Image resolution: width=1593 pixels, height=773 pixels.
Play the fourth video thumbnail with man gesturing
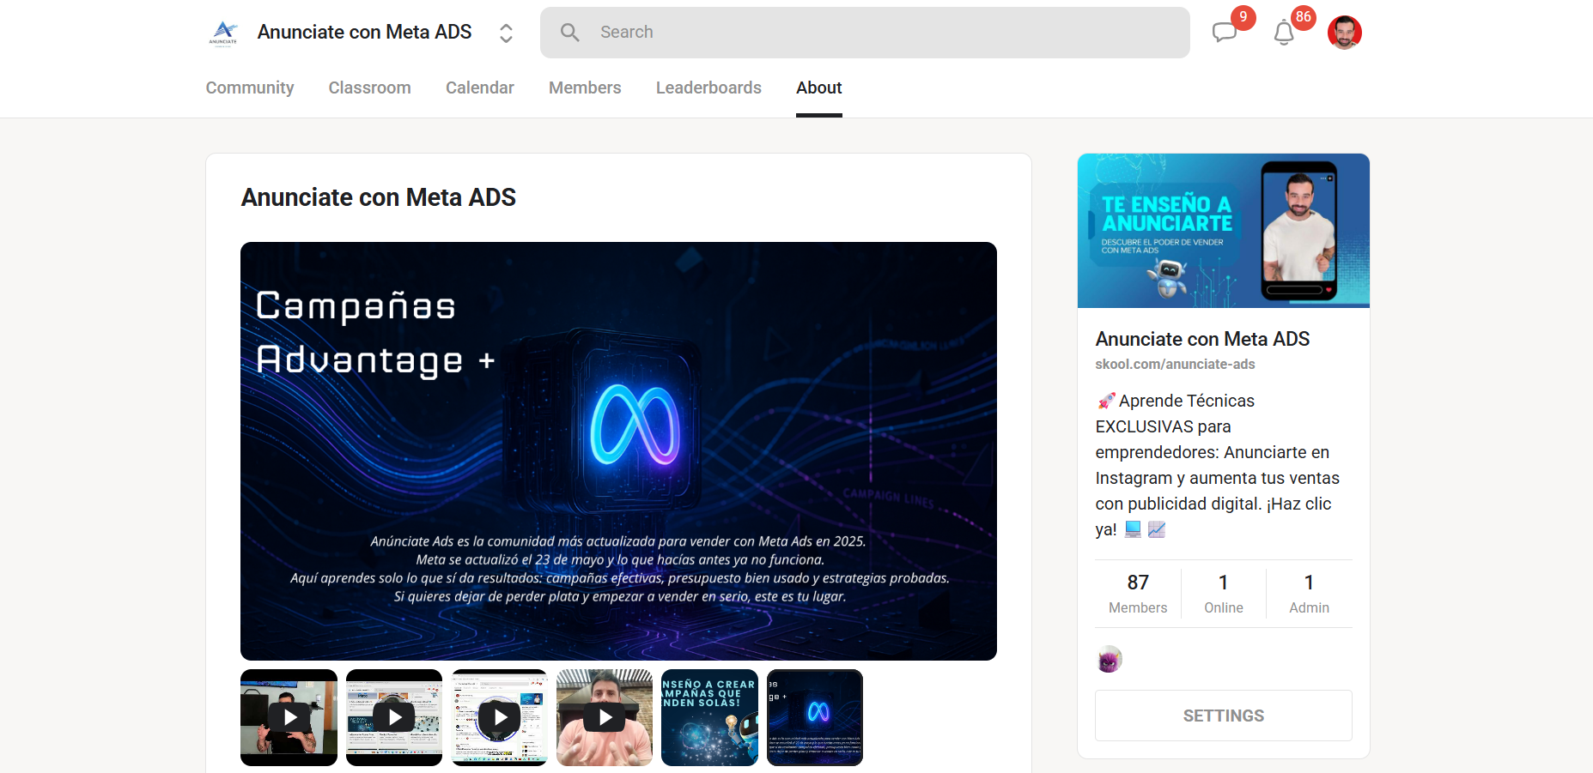(x=605, y=717)
